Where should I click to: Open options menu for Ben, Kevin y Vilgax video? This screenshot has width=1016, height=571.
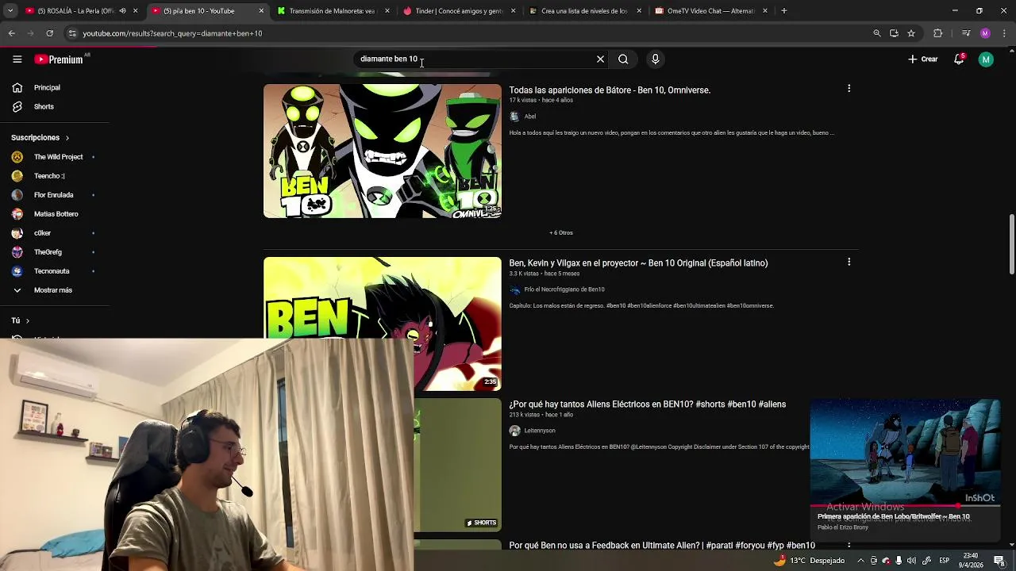(x=849, y=262)
